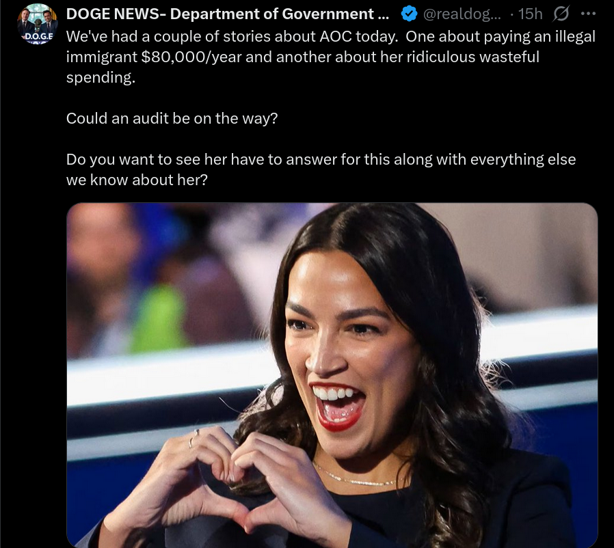Open the Grok explain-post icon
The image size is (614, 548).
pyautogui.click(x=561, y=14)
